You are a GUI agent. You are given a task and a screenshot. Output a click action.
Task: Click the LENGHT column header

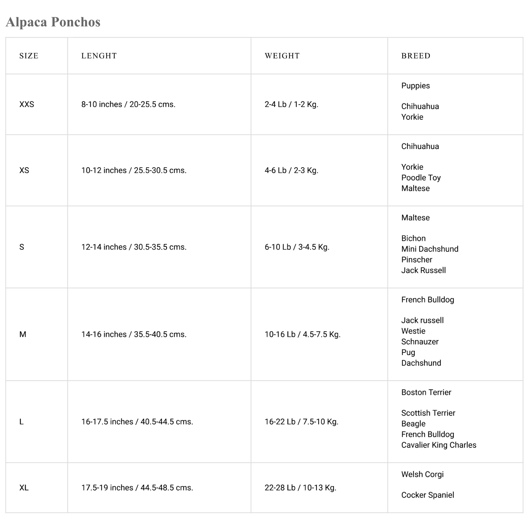click(99, 56)
